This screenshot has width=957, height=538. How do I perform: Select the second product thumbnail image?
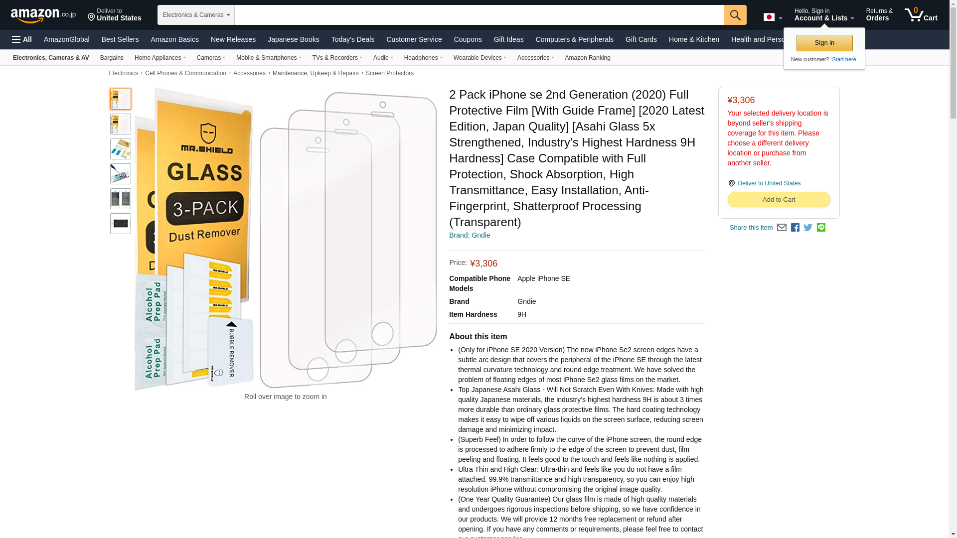[121, 124]
